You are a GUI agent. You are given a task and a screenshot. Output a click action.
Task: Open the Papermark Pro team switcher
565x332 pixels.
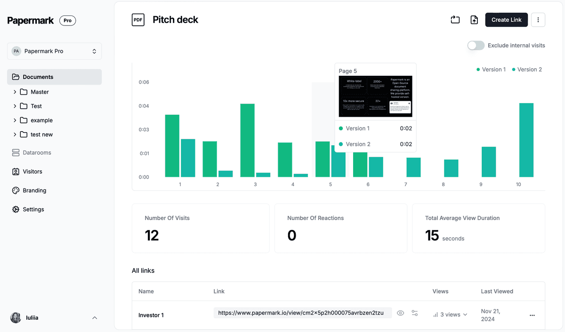54,51
